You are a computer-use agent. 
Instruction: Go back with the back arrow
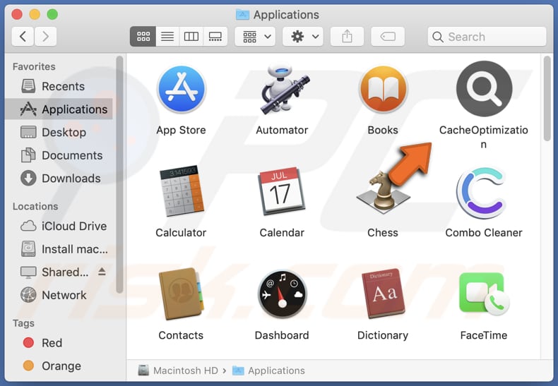tap(23, 36)
